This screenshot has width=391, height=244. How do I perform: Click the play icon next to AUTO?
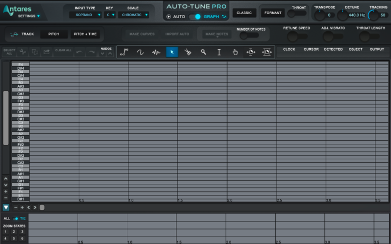[x=168, y=17]
